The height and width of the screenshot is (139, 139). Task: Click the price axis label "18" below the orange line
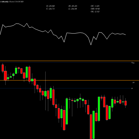pos(133,83)
